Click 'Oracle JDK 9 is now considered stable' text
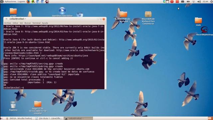 tap(27, 48)
